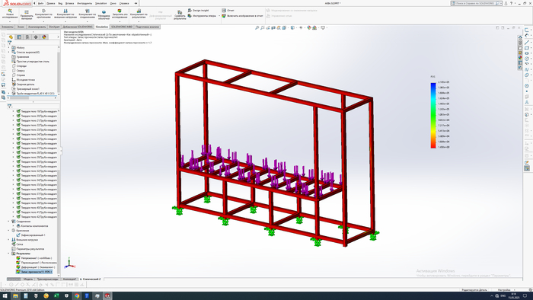Select the Напряжение1 vonMises result plot
Viewport: 533px width, 300px height.
click(x=36, y=258)
